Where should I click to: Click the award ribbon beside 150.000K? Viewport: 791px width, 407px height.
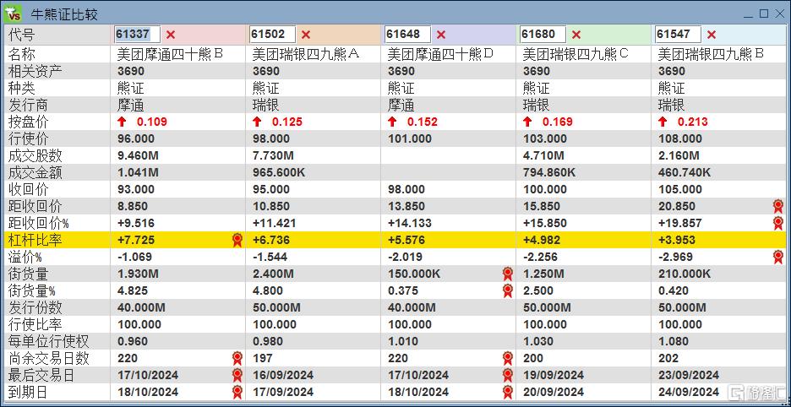pos(508,274)
